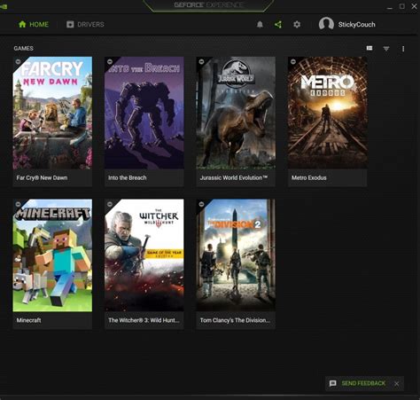Image resolution: width=420 pixels, height=400 pixels.
Task: Click 'Tom Clancy's The Division...' label
Action: [x=235, y=320]
